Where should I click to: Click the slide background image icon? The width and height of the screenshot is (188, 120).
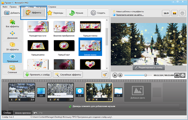[x=174, y=13]
